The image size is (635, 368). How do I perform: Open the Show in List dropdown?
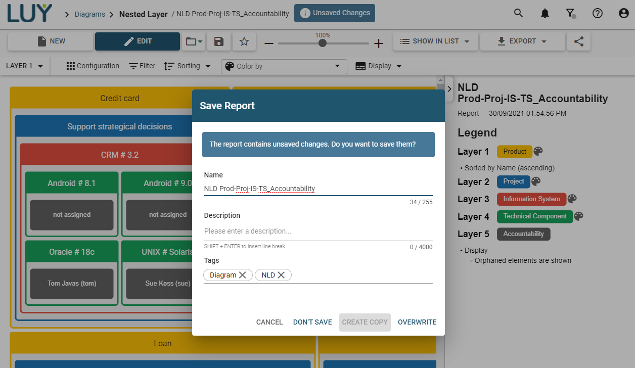coord(435,41)
